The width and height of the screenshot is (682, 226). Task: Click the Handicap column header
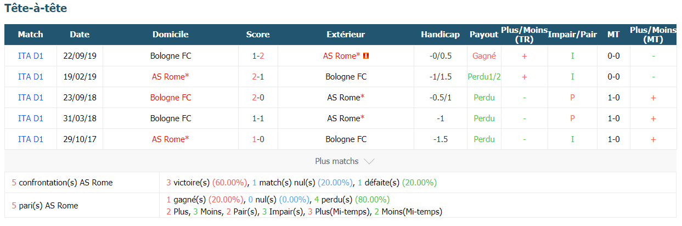coord(440,35)
